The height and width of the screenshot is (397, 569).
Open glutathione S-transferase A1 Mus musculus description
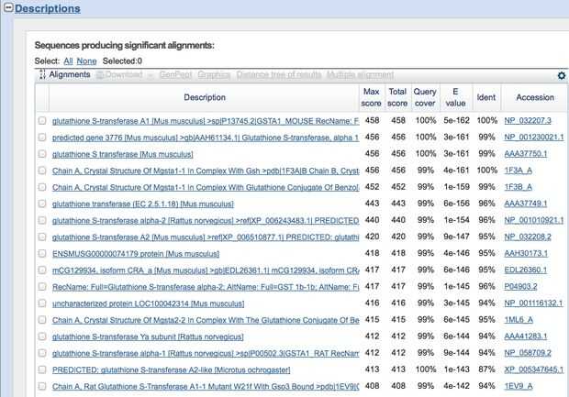pos(206,121)
